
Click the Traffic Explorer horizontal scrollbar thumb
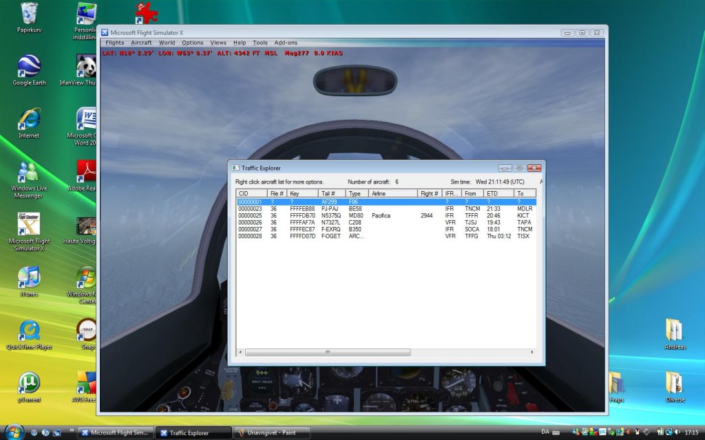pos(327,352)
